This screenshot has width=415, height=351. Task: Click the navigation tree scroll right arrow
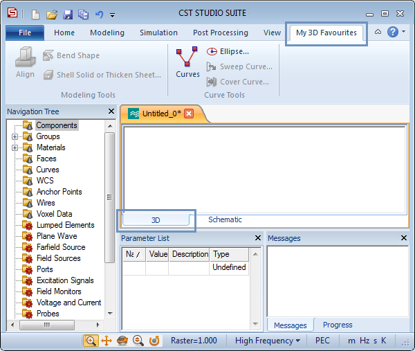click(x=98, y=325)
